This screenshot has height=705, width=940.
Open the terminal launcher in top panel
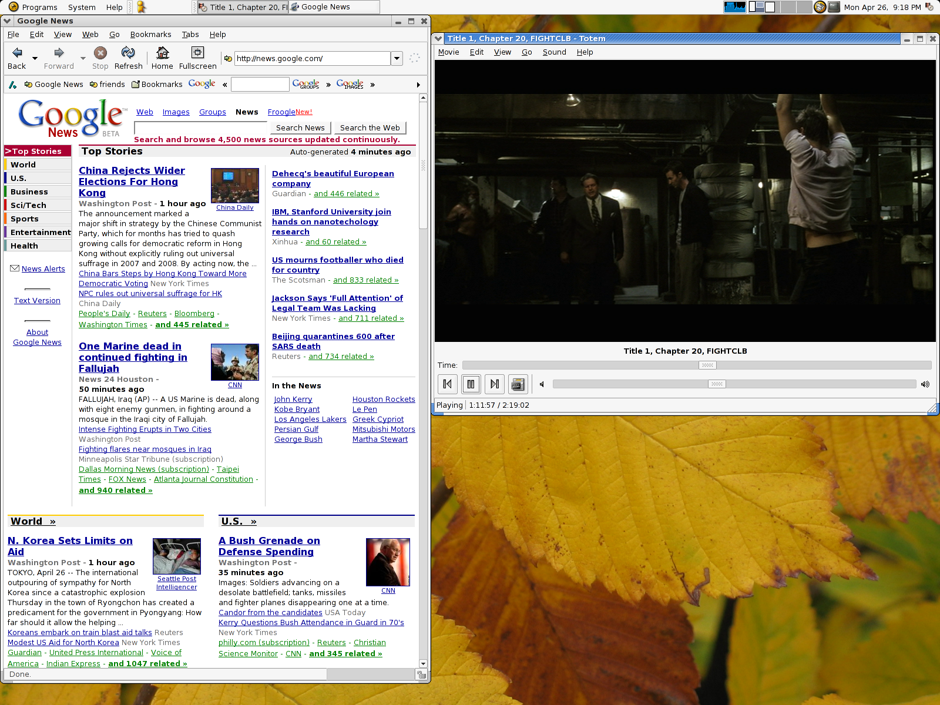834,7
